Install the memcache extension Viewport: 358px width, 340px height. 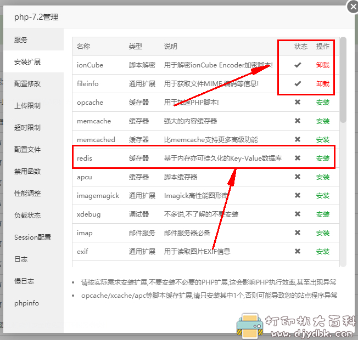pos(323,121)
